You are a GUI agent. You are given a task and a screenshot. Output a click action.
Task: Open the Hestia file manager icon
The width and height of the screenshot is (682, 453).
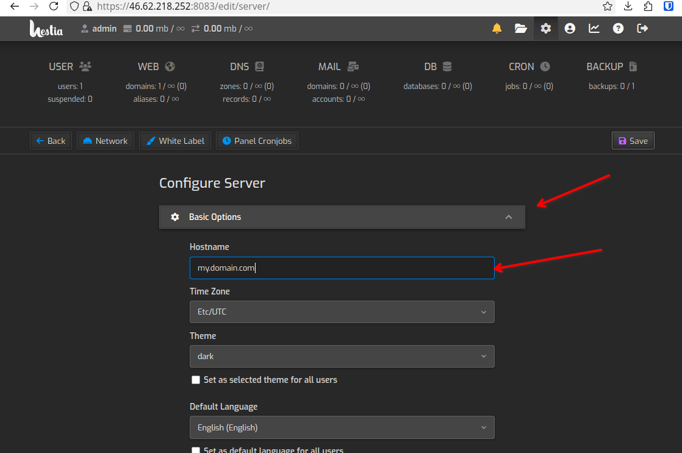(520, 28)
